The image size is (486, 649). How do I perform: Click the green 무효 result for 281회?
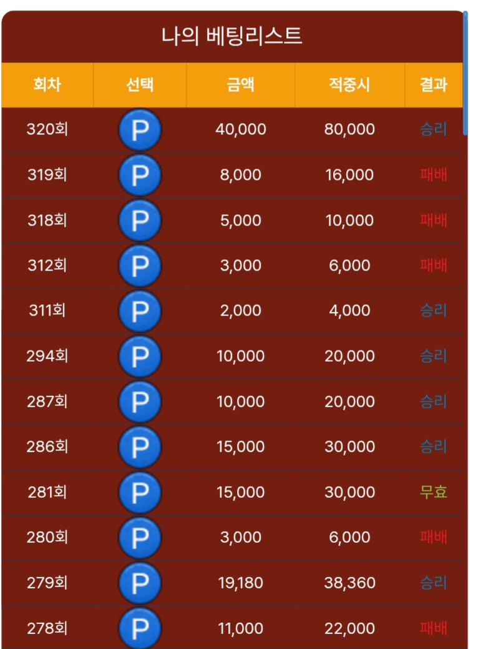point(434,492)
